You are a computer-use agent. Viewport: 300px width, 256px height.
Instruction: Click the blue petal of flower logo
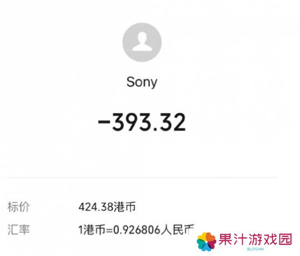tap(206, 248)
